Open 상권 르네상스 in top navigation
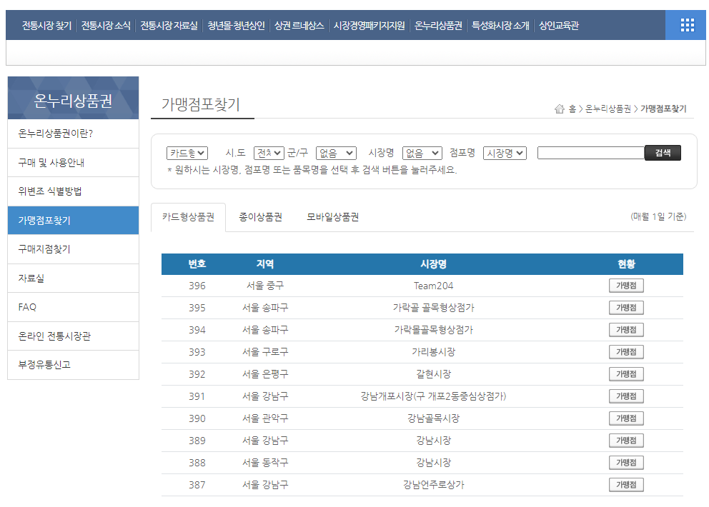 coord(299,25)
